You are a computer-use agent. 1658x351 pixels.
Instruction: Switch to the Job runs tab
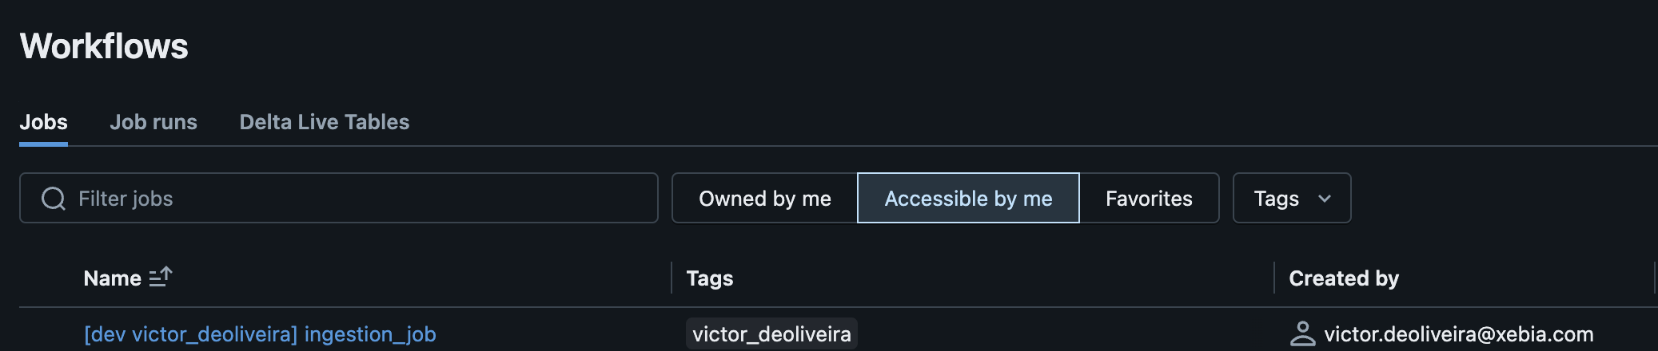pyautogui.click(x=153, y=122)
